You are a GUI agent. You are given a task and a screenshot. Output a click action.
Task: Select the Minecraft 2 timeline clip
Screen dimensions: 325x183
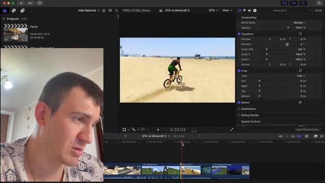(196, 171)
